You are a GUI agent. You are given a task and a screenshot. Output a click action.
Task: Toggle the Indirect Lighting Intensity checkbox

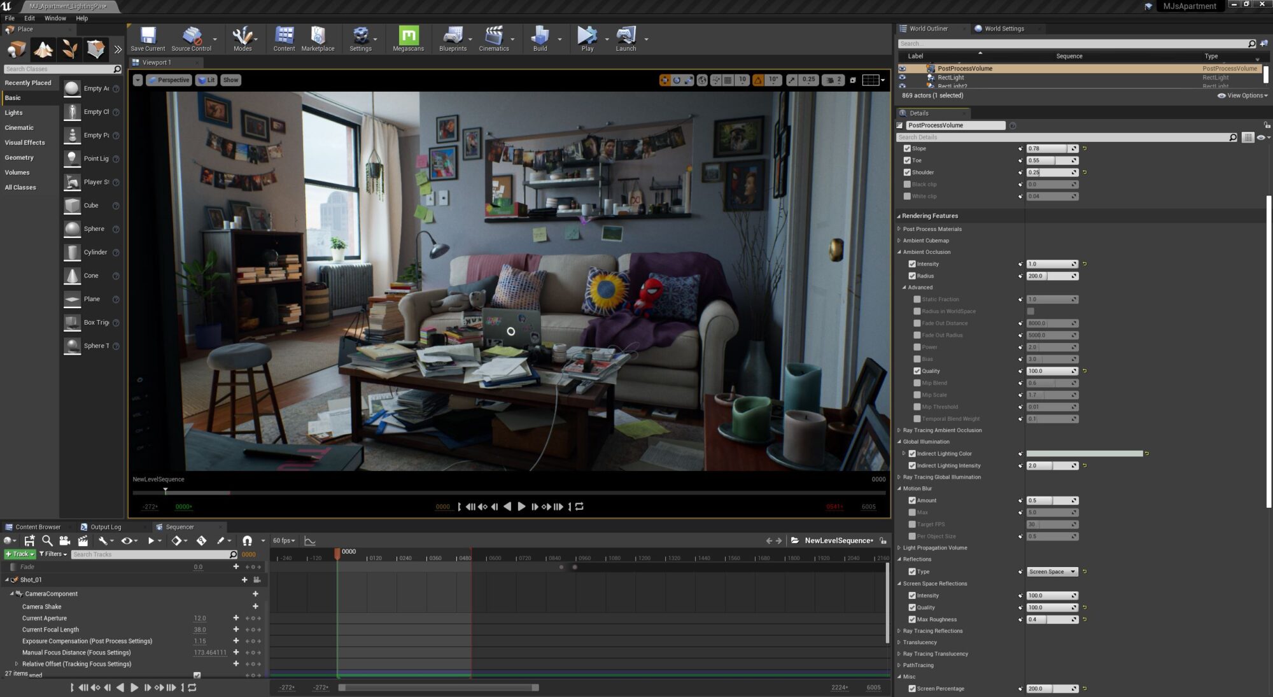coord(912,466)
